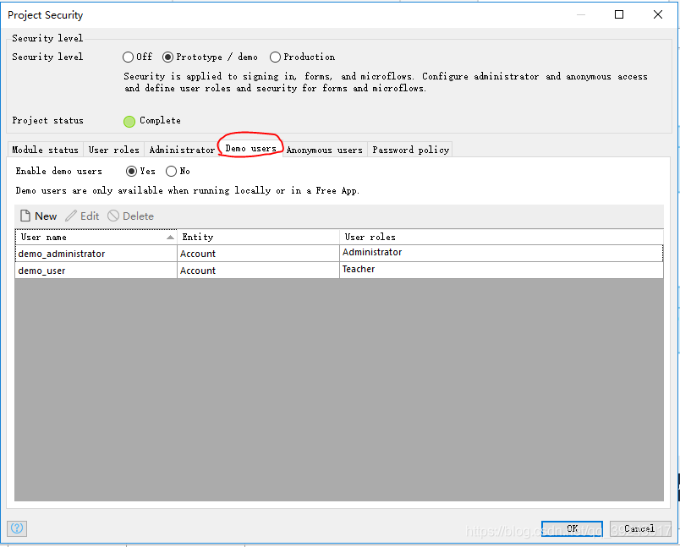Click the Entity column header

259,237
